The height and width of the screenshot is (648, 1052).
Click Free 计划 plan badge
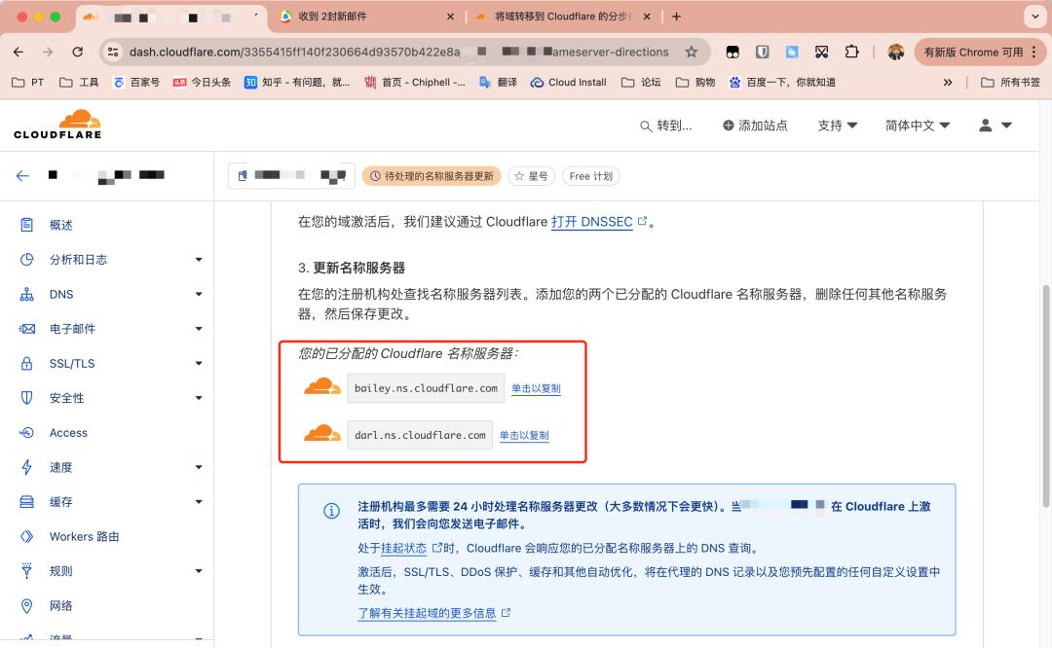[591, 176]
